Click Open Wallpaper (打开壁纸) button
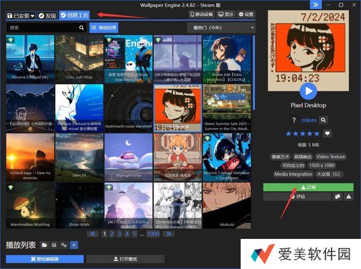 click(126, 259)
